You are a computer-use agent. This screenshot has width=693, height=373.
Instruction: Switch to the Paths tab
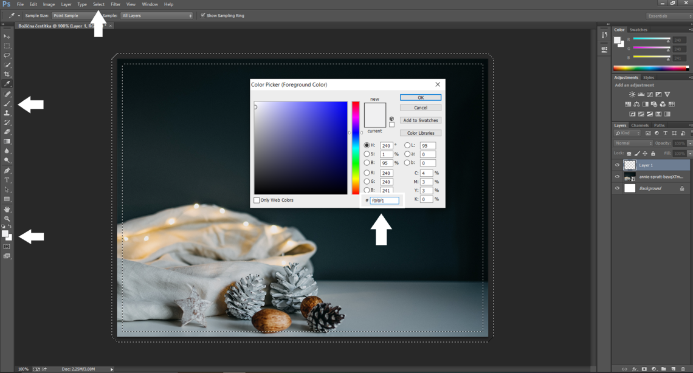pos(659,125)
